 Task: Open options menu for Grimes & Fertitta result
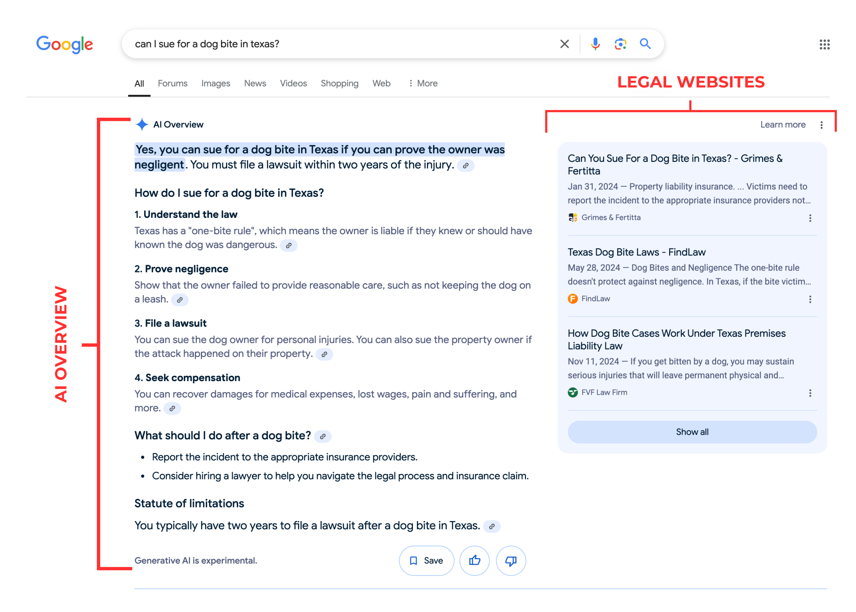coord(810,218)
